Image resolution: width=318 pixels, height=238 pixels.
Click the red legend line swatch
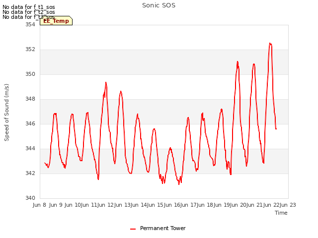133,229
